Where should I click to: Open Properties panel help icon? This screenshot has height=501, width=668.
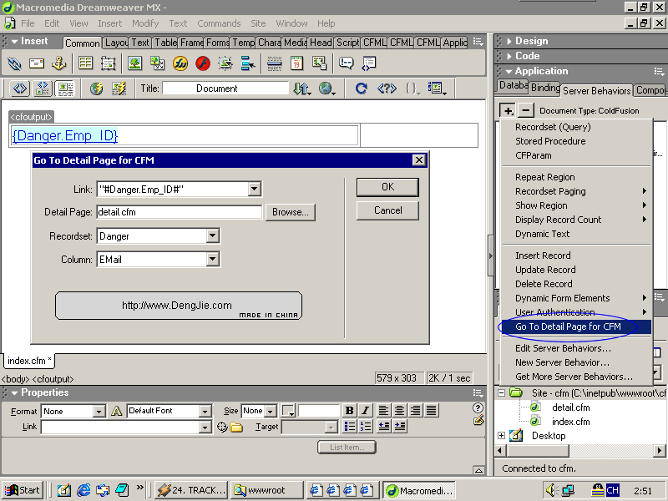point(478,407)
